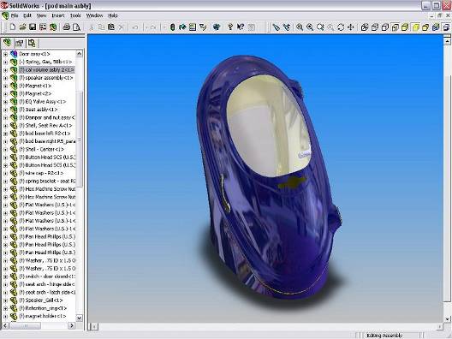Click the SolidWorks logo beside File menu
Image resolution: width=452 pixels, height=339 pixels.
click(5, 15)
